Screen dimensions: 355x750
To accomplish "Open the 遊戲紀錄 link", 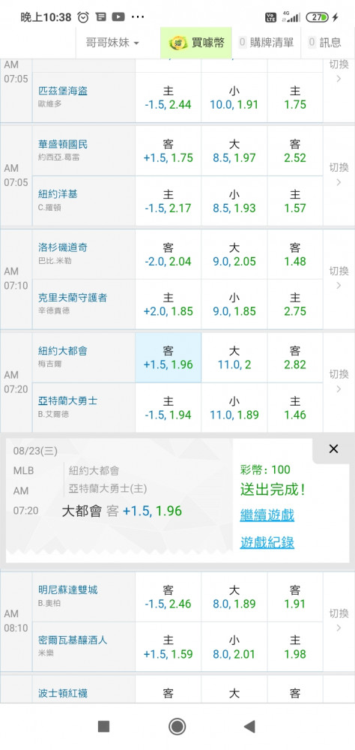I will [x=267, y=542].
